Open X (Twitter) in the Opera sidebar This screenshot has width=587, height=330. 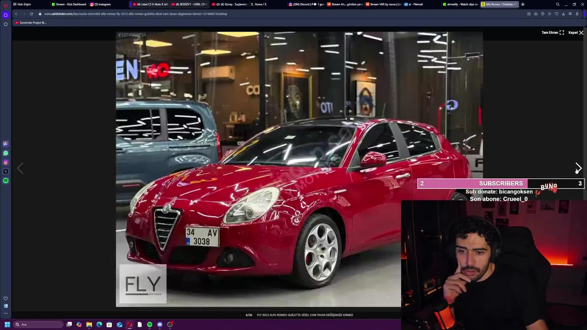pyautogui.click(x=6, y=171)
